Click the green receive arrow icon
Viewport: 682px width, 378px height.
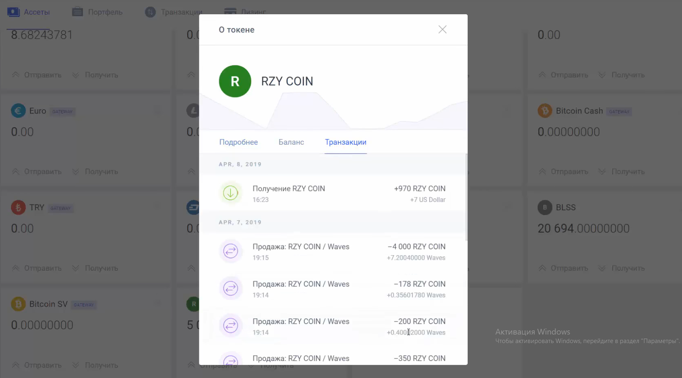point(231,193)
